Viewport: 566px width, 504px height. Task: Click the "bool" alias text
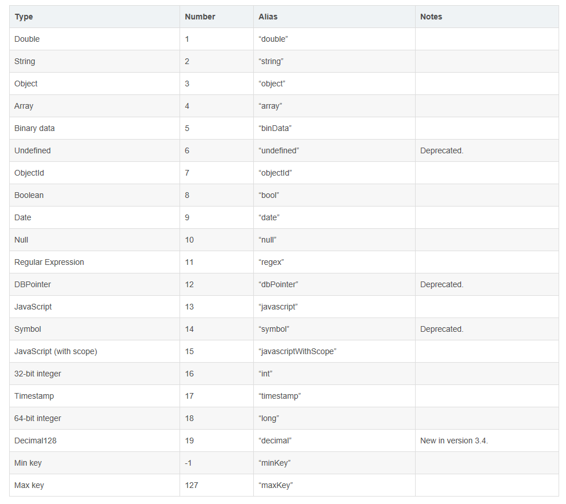coord(269,196)
